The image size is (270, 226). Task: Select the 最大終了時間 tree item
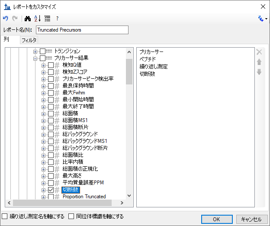tap(78, 107)
